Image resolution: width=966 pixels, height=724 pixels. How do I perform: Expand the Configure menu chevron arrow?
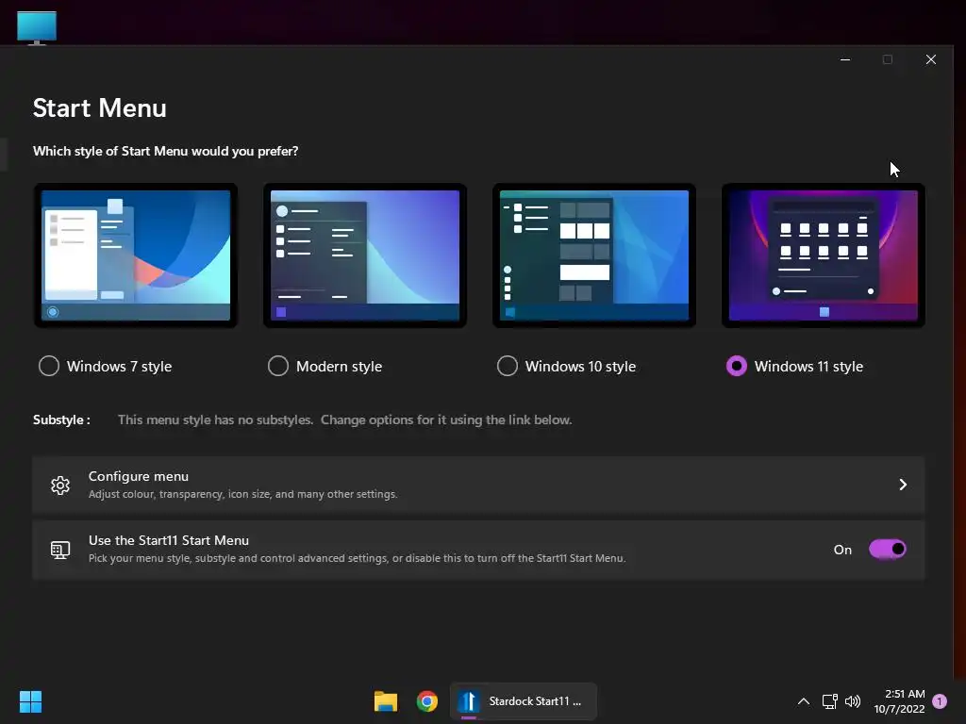coord(903,485)
